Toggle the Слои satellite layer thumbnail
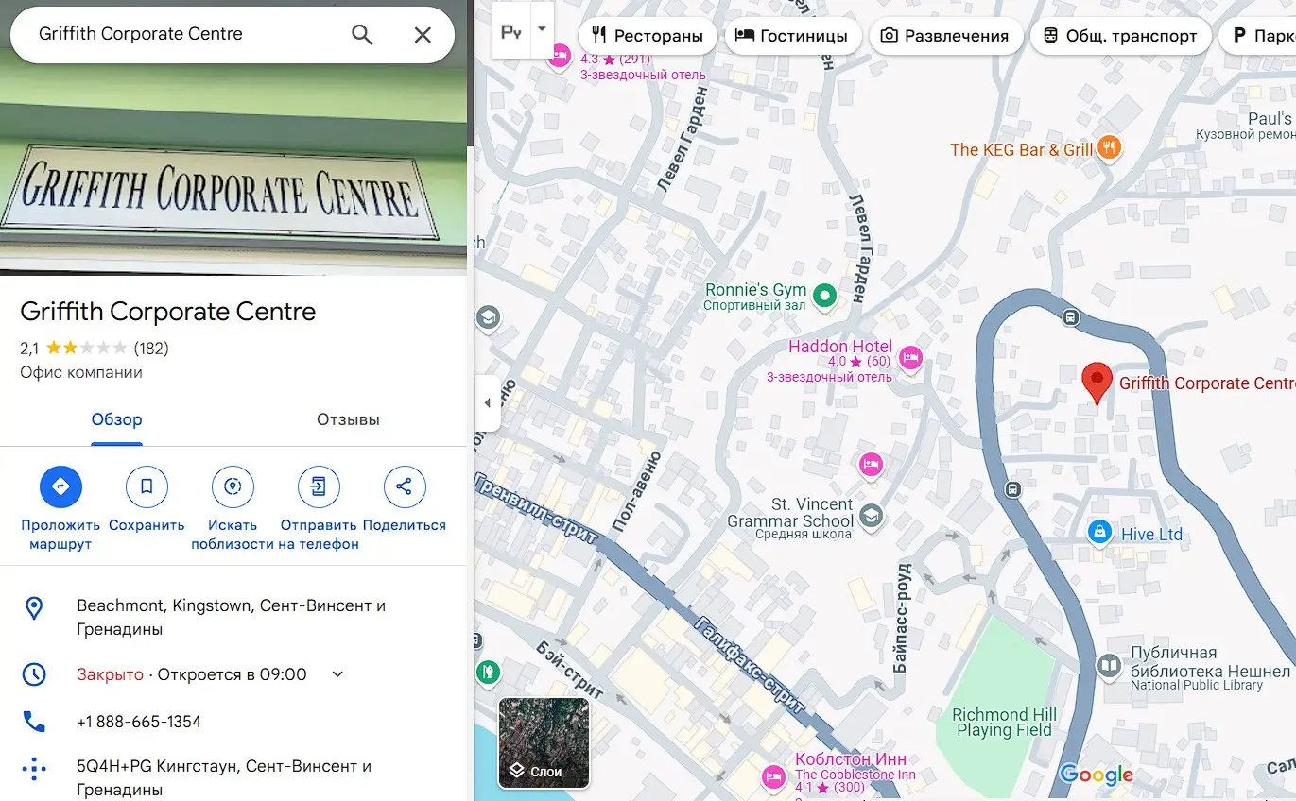 (544, 742)
